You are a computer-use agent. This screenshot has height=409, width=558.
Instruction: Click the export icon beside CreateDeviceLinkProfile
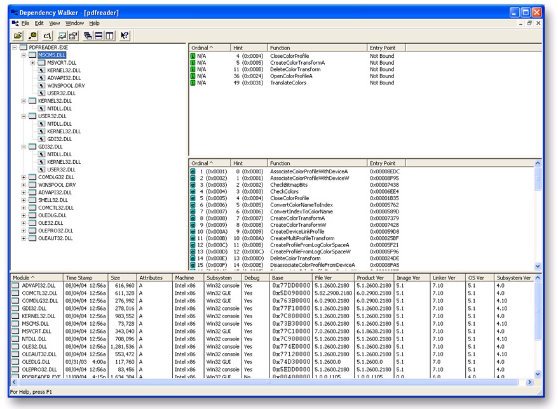[193, 232]
